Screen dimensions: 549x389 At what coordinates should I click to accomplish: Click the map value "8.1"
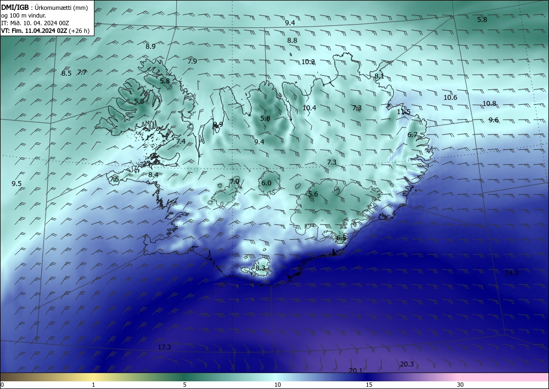click(x=379, y=76)
